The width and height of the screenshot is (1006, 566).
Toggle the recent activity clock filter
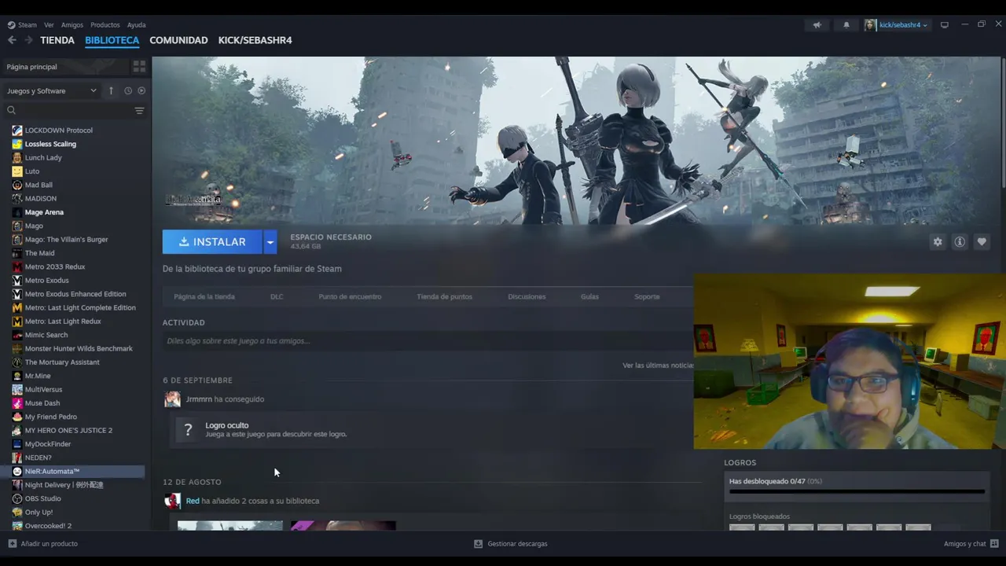click(x=127, y=90)
